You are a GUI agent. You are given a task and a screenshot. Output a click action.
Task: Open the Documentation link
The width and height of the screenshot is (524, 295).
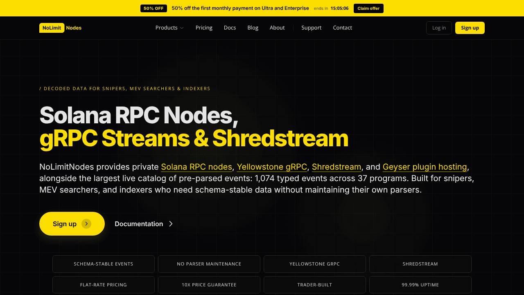tap(144, 224)
